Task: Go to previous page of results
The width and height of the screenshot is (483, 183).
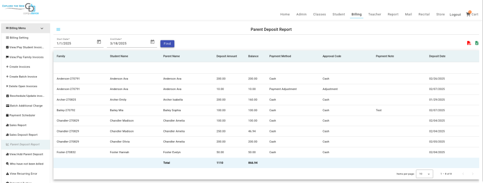Action: tap(463, 174)
